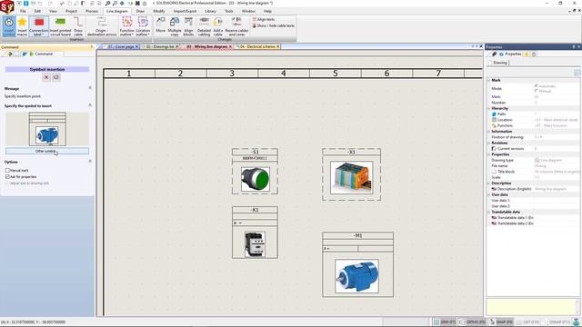Click Show / hide cable texts
The width and height of the screenshot is (582, 327).
pyautogui.click(x=274, y=26)
